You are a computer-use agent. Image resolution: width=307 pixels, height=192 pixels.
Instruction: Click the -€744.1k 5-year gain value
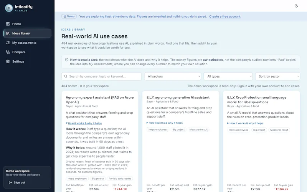pyautogui.click(x=120, y=189)
